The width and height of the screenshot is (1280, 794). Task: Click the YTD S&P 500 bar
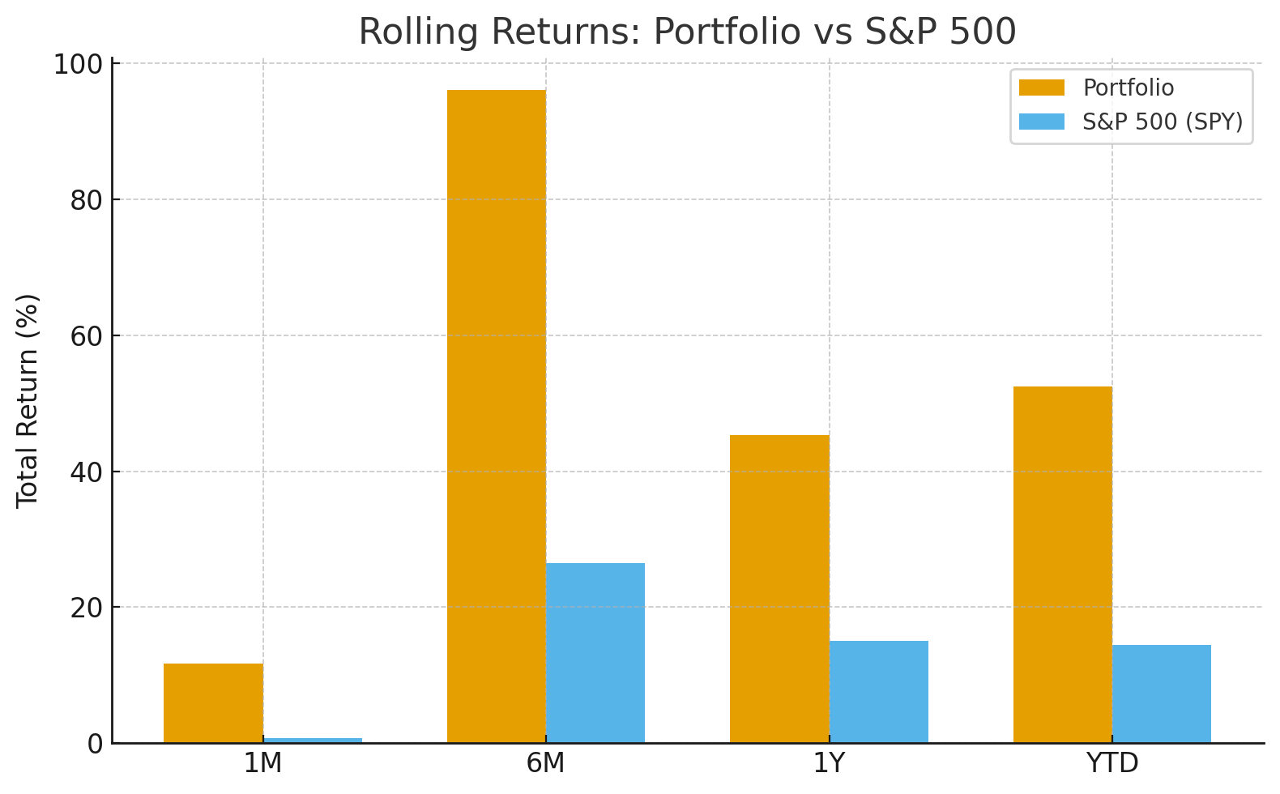1162,694
